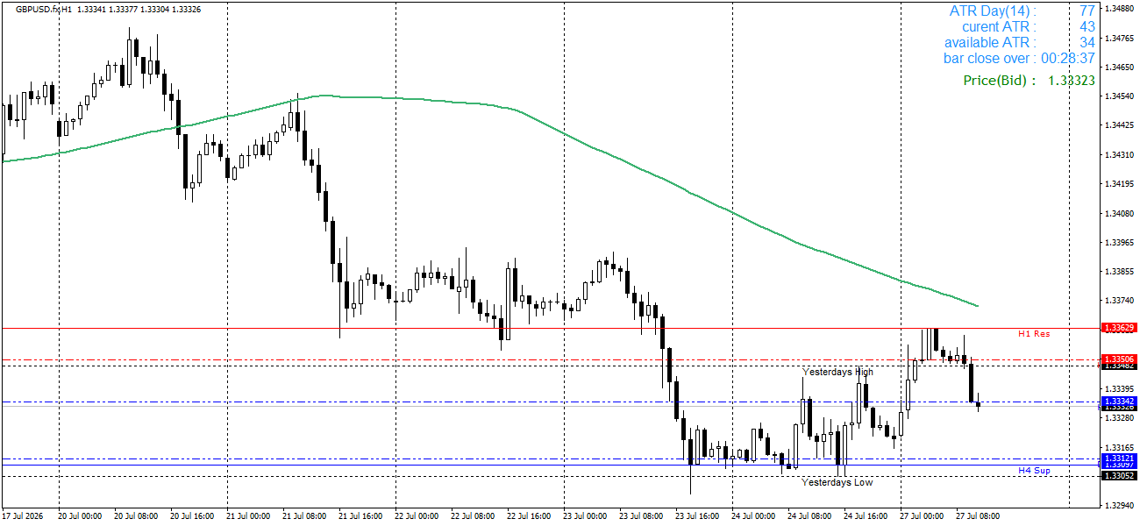Click the 1.32940 price scale value

click(x=1121, y=506)
